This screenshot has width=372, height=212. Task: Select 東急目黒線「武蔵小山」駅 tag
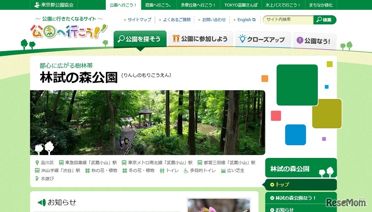tap(91, 163)
